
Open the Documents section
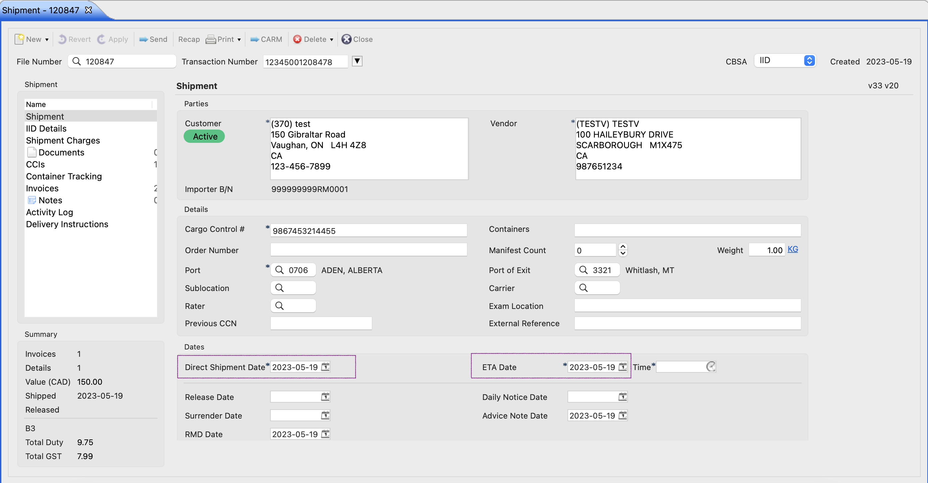pyautogui.click(x=90, y=152)
